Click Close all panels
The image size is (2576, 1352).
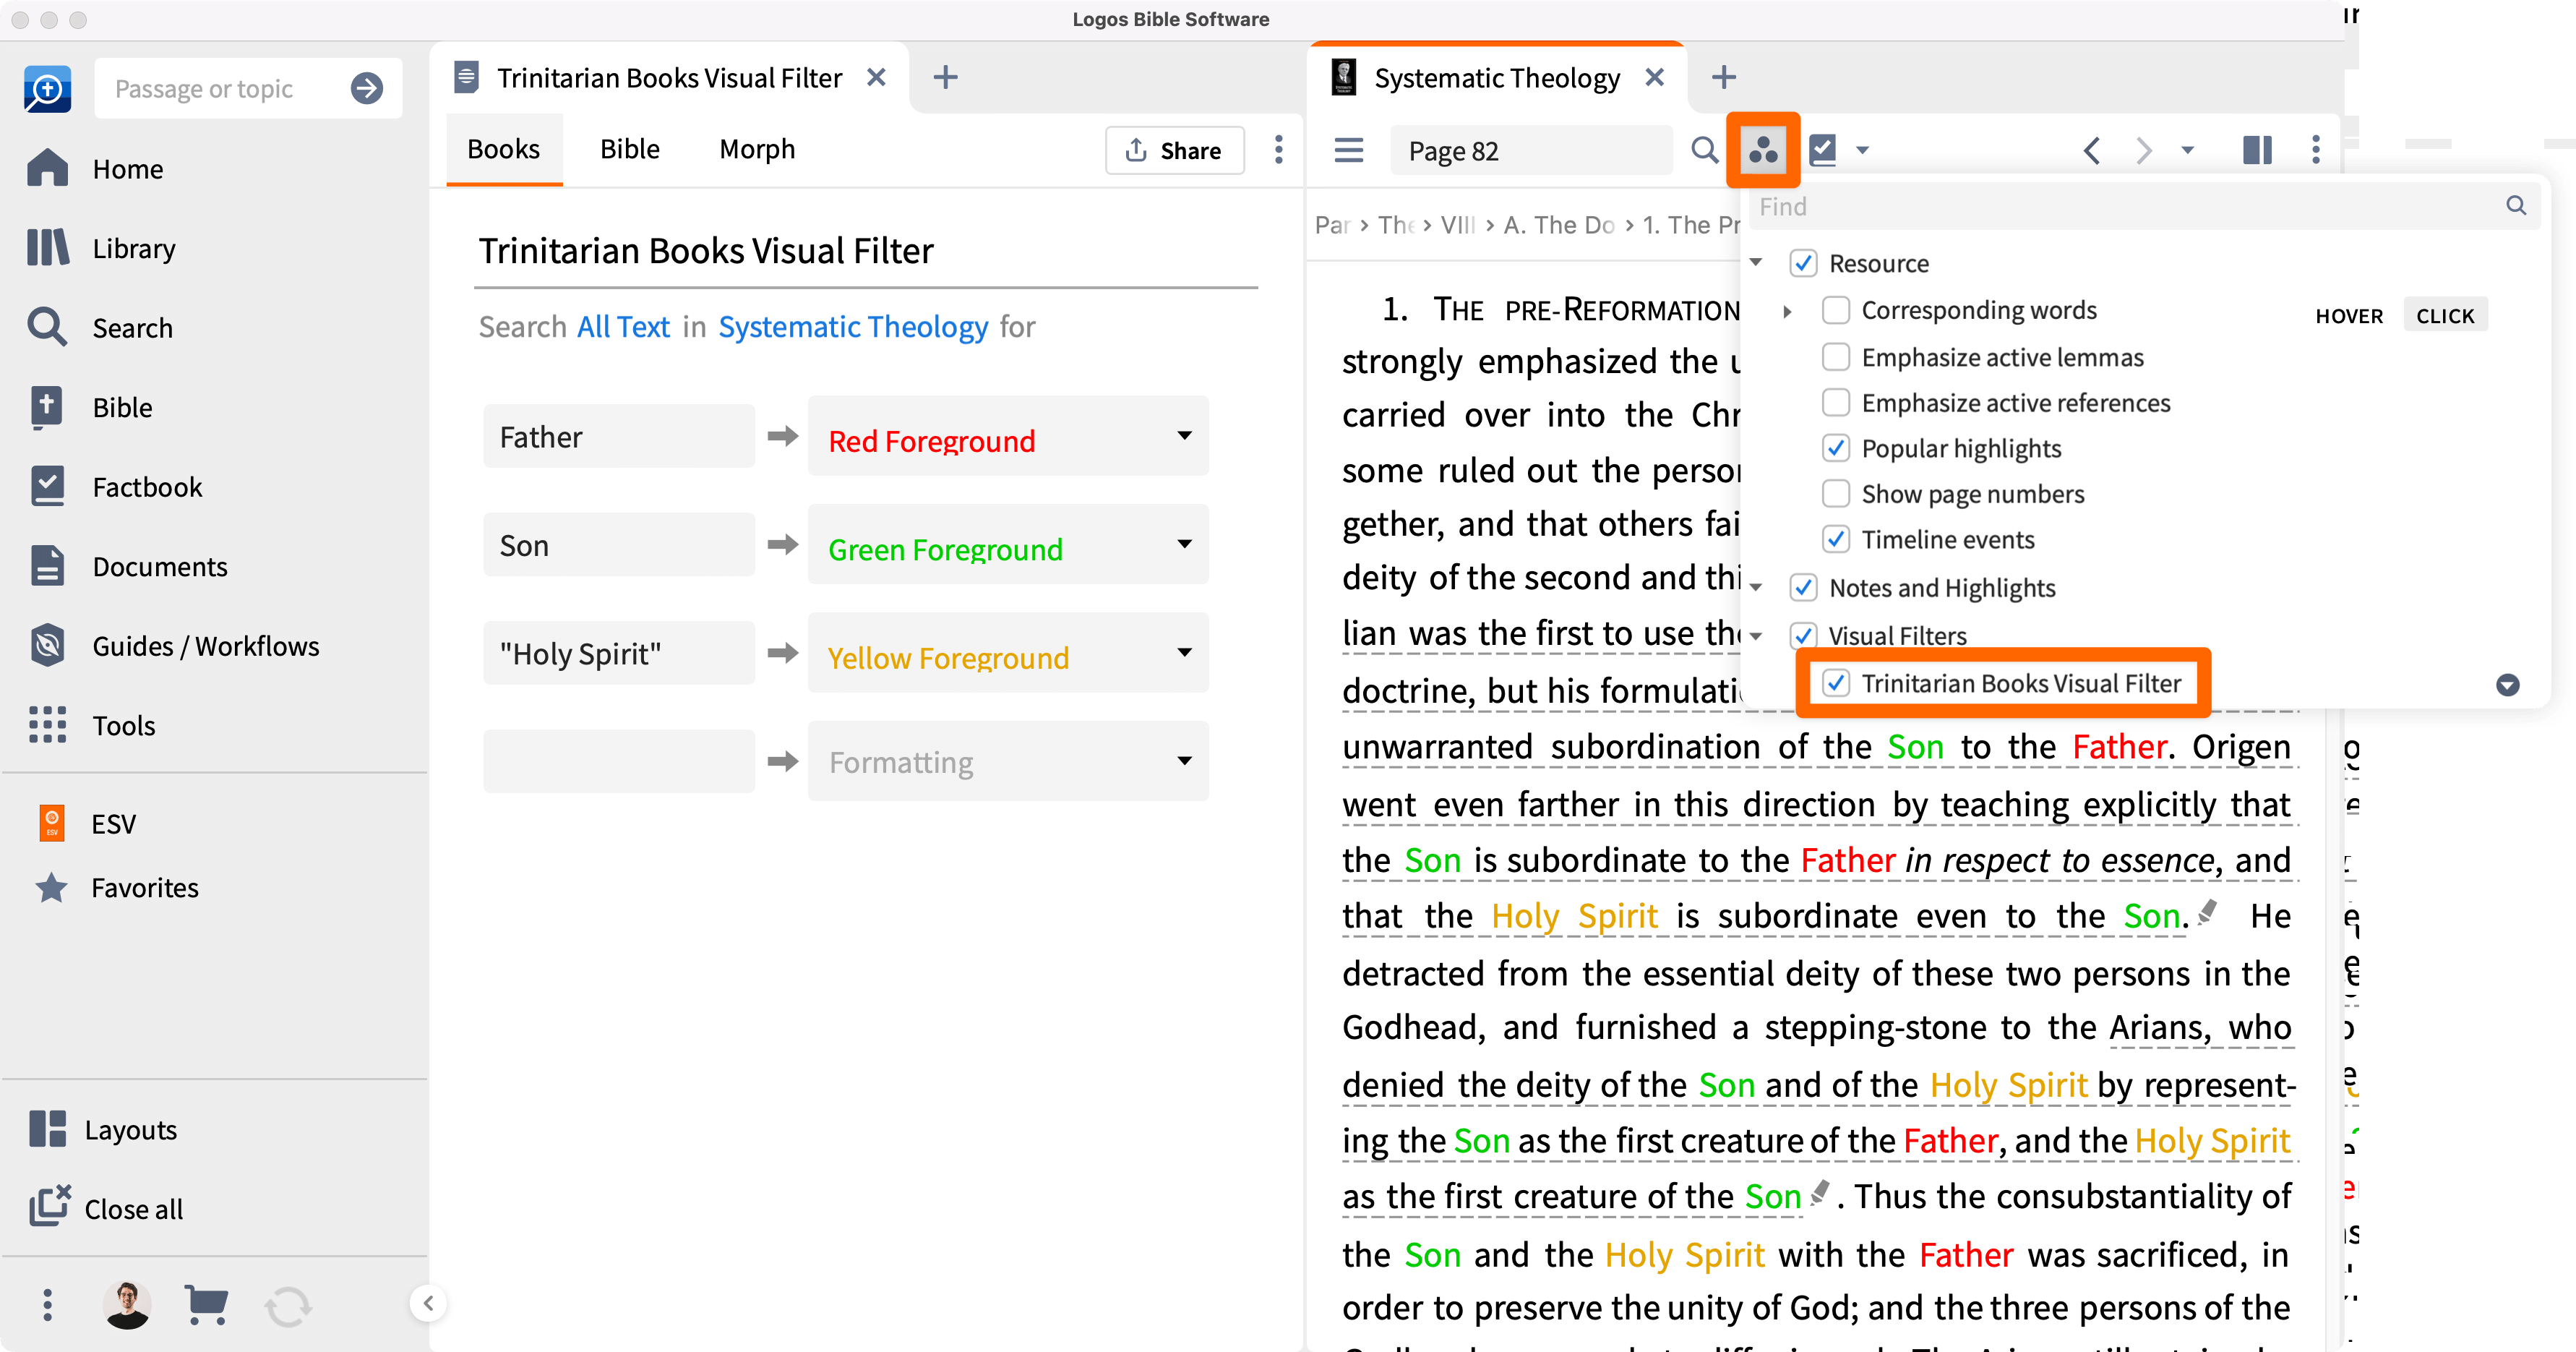(106, 1208)
